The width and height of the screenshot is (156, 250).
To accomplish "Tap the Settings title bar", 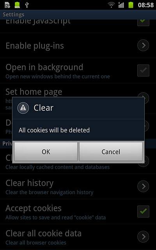I will (78, 14).
